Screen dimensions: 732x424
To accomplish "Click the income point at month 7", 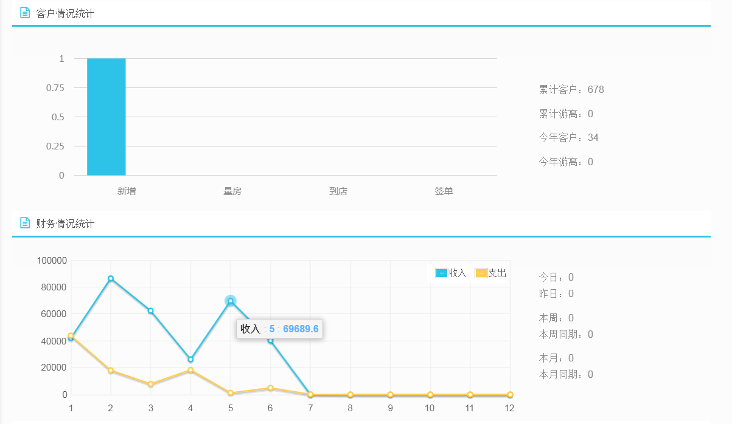I will pyautogui.click(x=310, y=394).
